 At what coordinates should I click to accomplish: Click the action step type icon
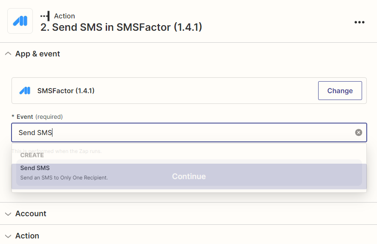pyautogui.click(x=45, y=16)
